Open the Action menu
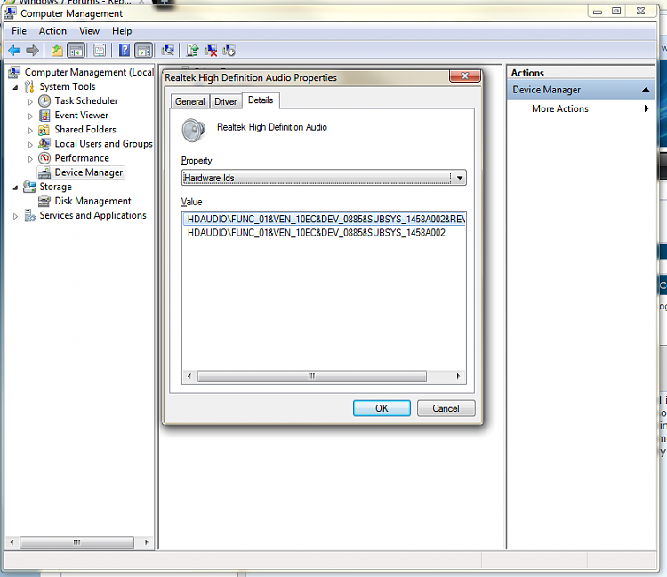667x577 pixels. [x=52, y=31]
